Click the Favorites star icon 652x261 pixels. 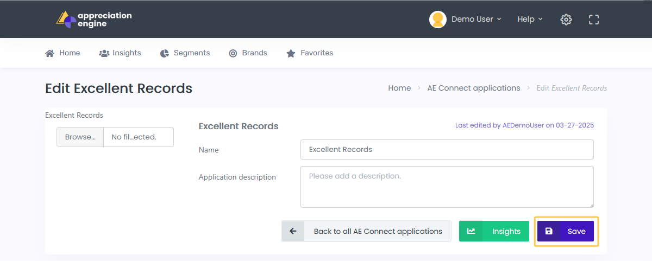pyautogui.click(x=291, y=53)
